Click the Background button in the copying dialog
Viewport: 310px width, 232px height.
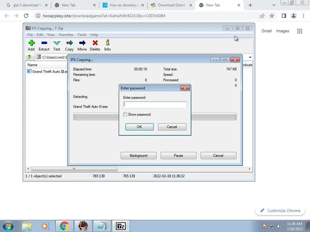coord(139,156)
